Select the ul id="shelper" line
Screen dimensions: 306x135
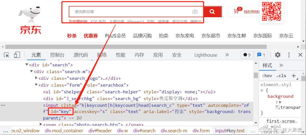pos(129,92)
